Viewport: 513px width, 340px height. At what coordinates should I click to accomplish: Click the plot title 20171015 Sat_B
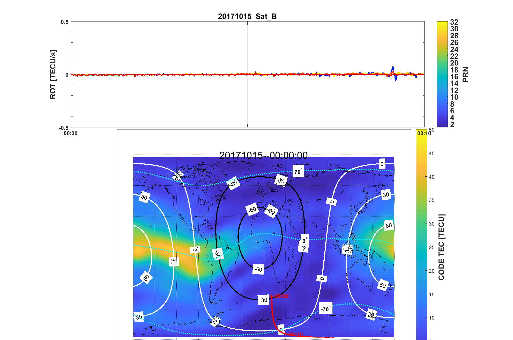tap(247, 16)
